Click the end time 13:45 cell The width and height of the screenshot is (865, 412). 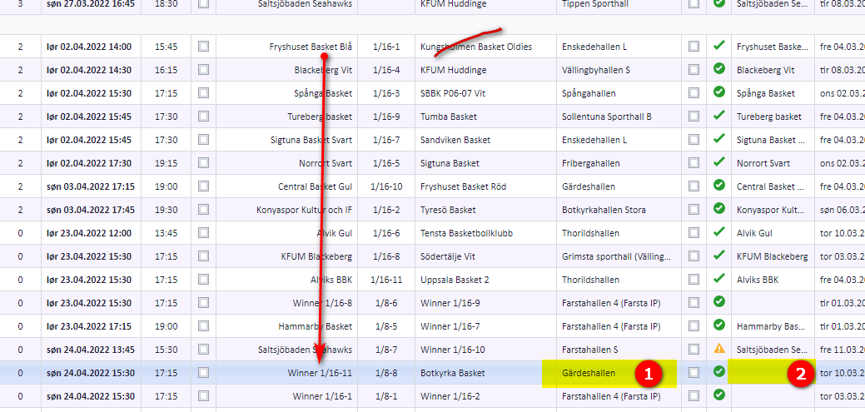coord(166,233)
